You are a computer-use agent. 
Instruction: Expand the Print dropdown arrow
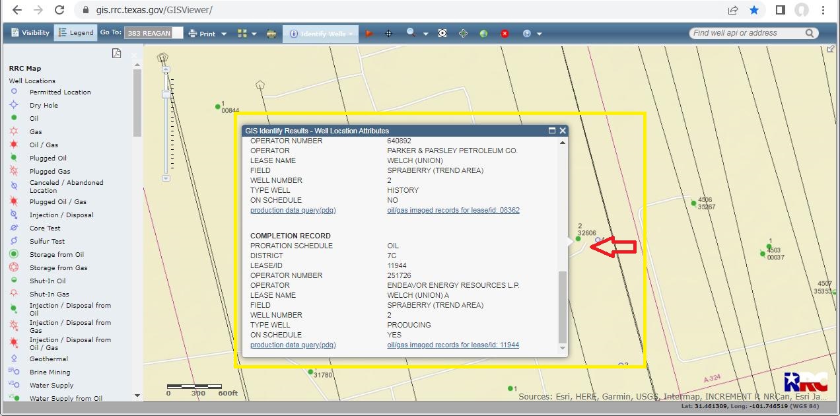tap(224, 34)
